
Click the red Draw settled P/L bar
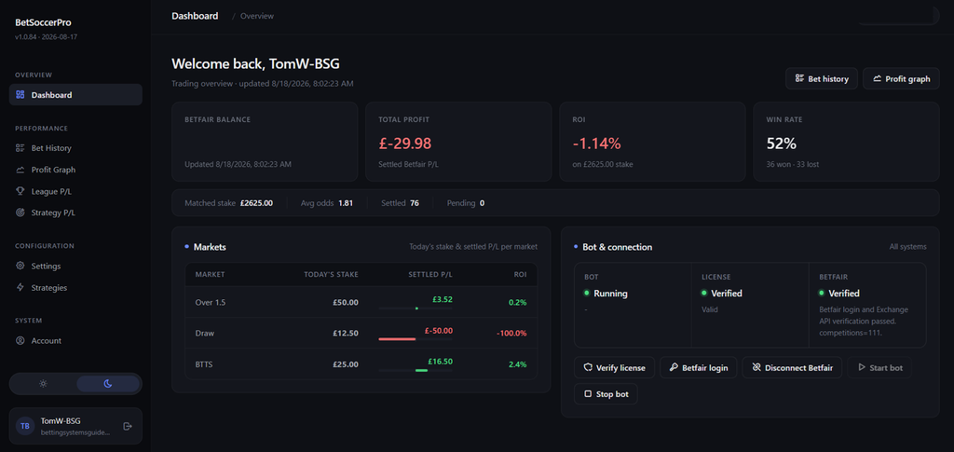pyautogui.click(x=397, y=339)
